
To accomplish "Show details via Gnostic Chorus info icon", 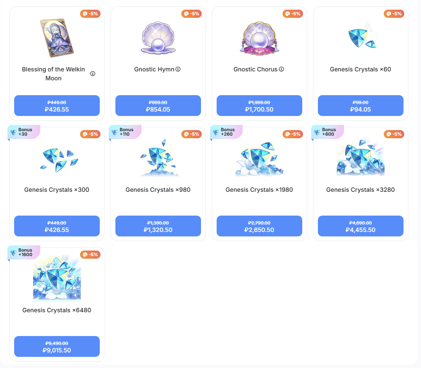I will pos(281,69).
